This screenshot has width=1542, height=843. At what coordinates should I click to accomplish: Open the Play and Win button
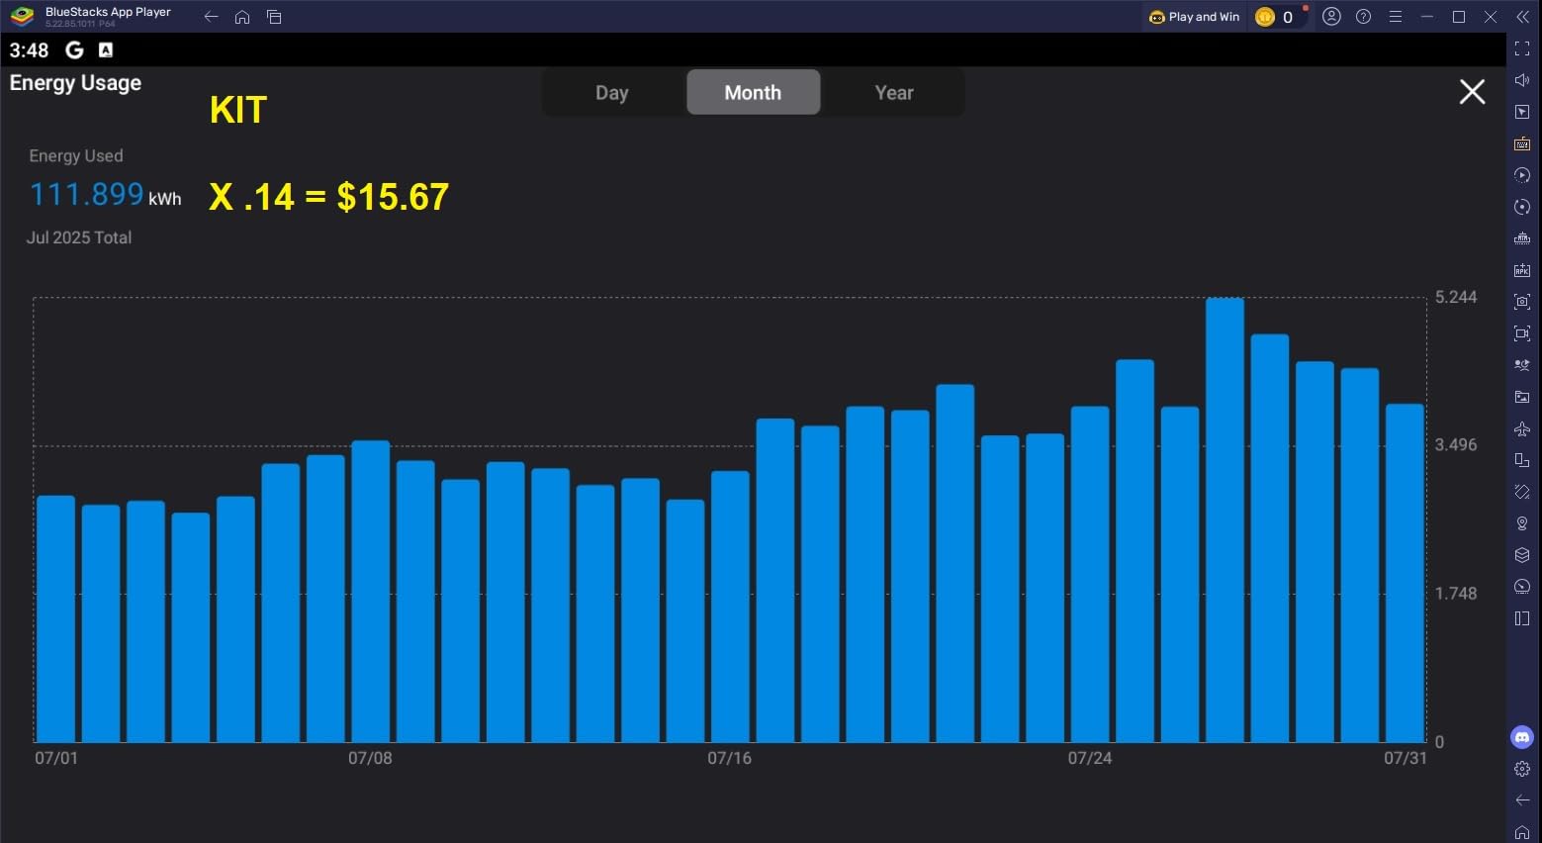tap(1194, 17)
